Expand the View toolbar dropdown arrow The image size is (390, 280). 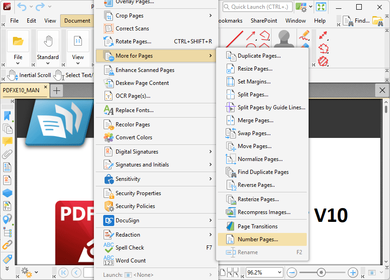click(x=78, y=64)
